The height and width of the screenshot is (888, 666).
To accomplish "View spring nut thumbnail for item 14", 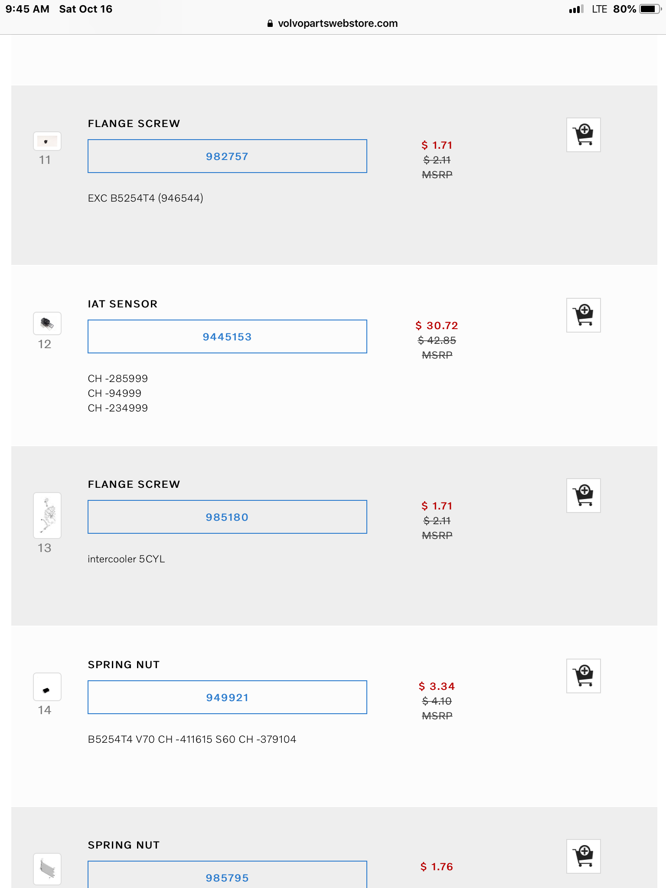I will (x=47, y=687).
